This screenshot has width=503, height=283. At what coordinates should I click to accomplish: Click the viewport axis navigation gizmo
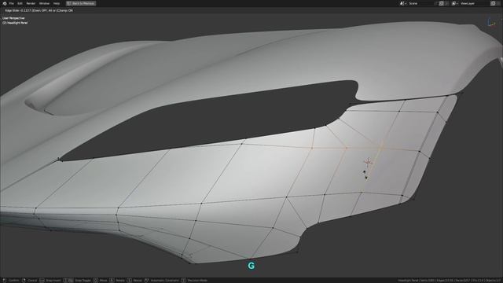click(x=490, y=23)
